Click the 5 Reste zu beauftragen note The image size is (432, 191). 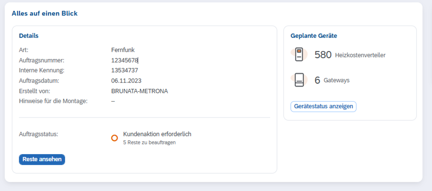(x=149, y=143)
